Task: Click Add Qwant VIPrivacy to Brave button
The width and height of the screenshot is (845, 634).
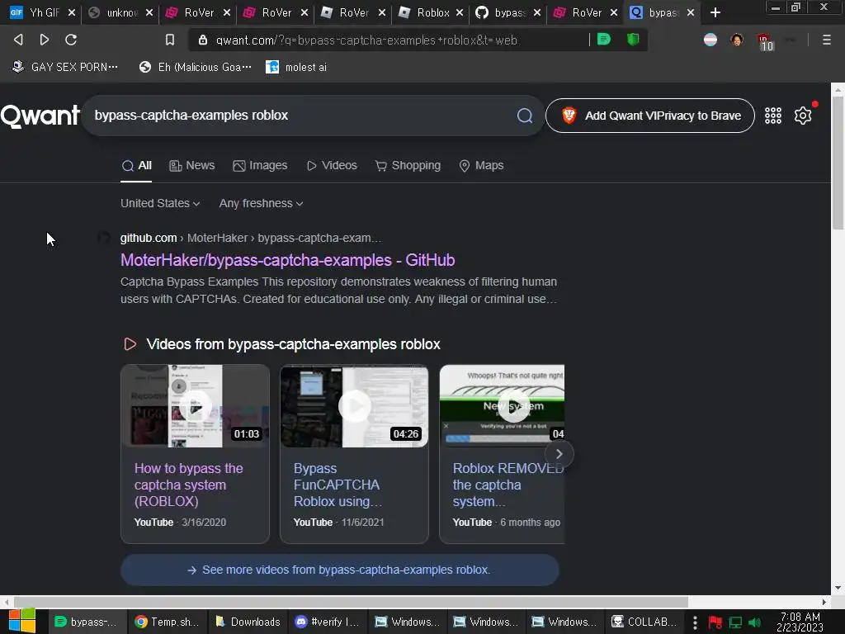Action: (x=650, y=116)
